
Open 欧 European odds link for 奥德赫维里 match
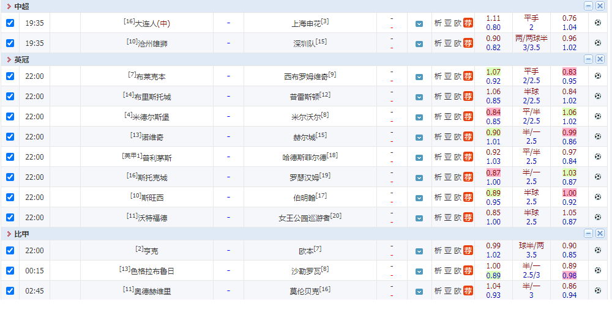point(458,291)
